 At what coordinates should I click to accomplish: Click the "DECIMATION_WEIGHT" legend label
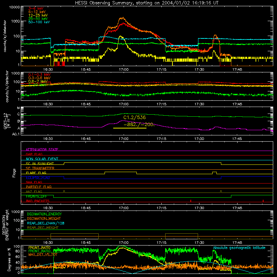coord(44,218)
